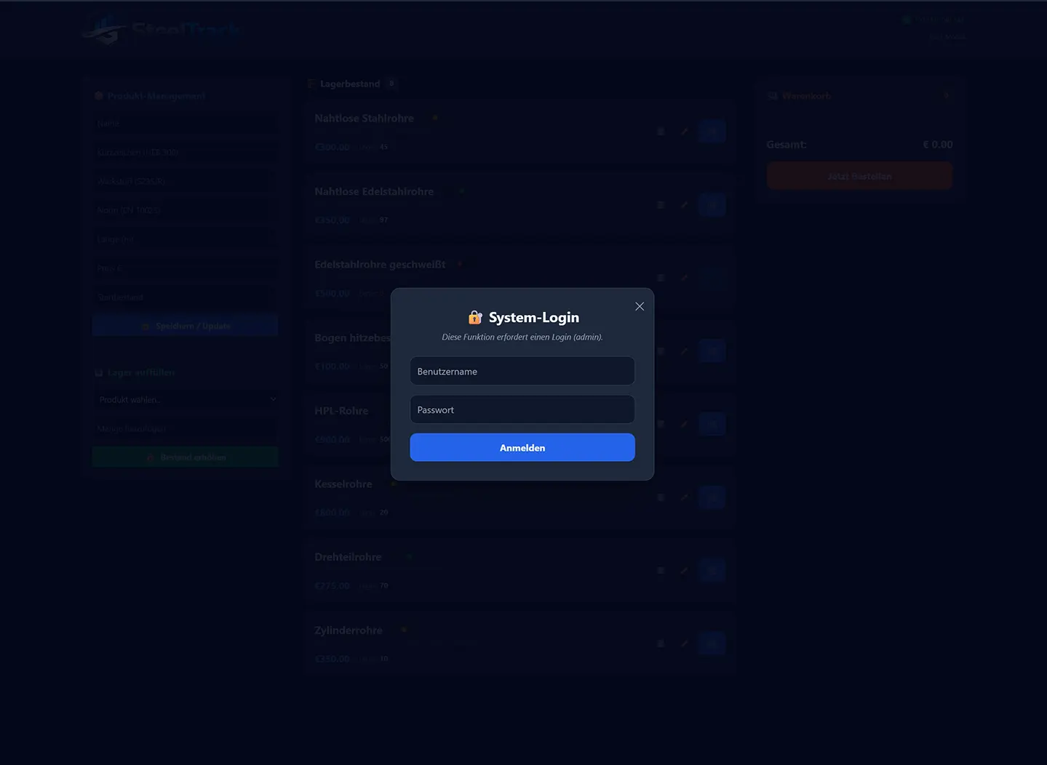The width and height of the screenshot is (1047, 765).
Task: Select the Passwort input field
Action: click(522, 409)
